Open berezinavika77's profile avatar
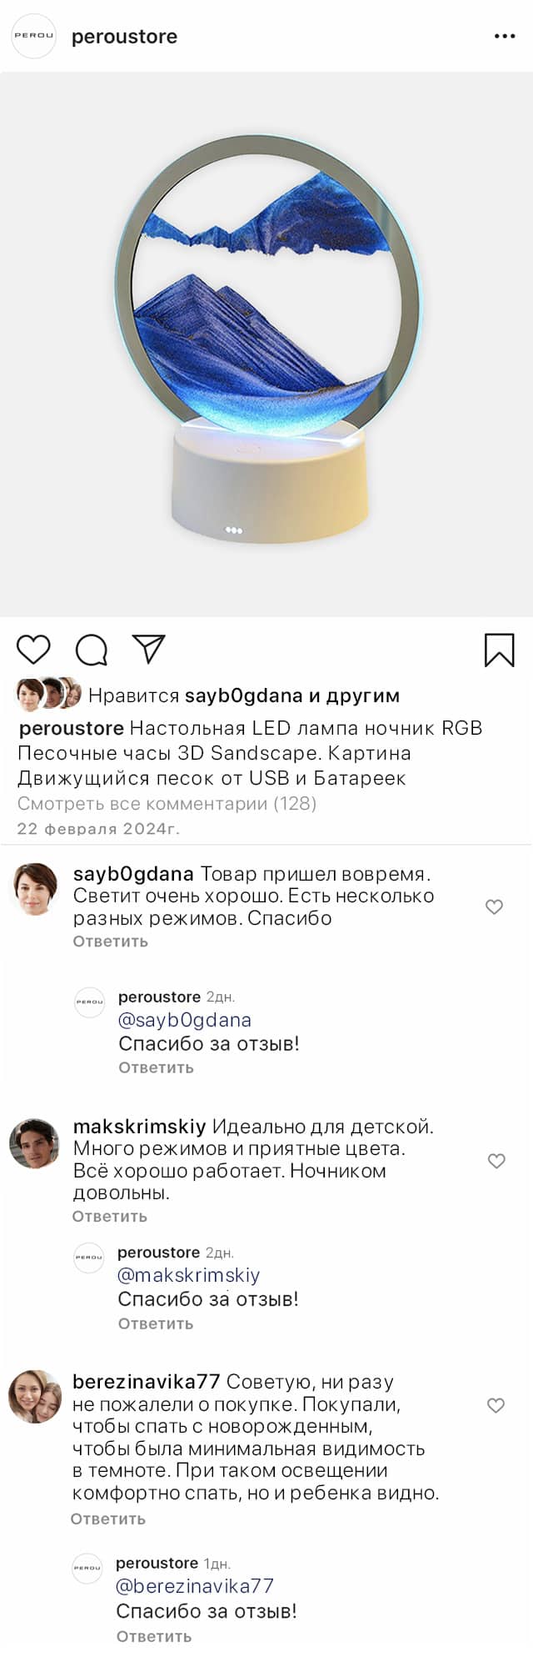The width and height of the screenshot is (533, 1677). point(34,1396)
